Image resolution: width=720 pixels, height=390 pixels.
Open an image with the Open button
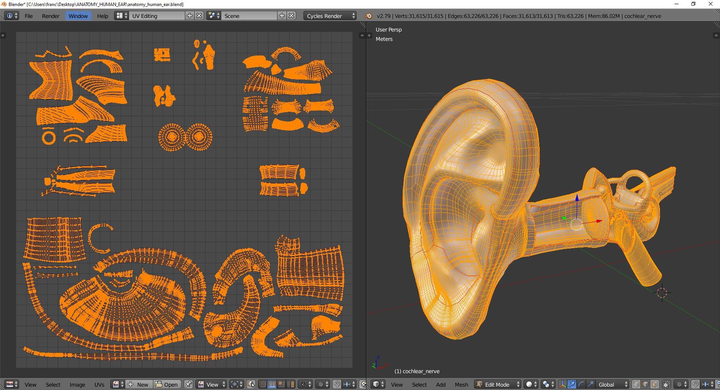(x=167, y=384)
